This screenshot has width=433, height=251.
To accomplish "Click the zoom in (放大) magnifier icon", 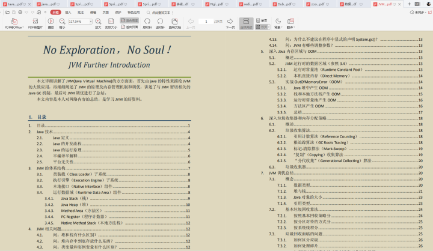I will pyautogui.click(x=98, y=22).
